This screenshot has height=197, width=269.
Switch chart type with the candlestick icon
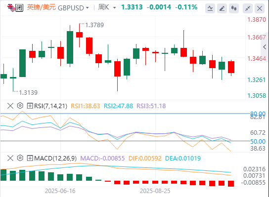click(234, 8)
